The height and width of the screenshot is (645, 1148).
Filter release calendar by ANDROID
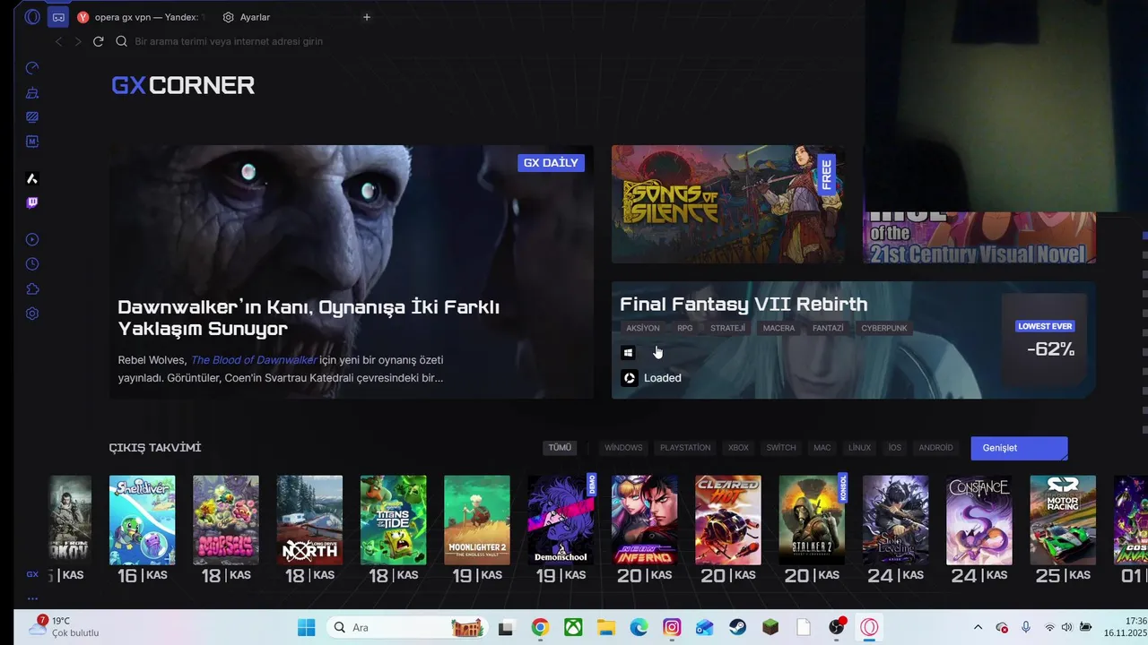(x=936, y=448)
